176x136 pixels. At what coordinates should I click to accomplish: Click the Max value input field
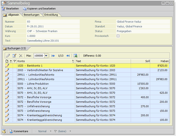coord(39,56)
